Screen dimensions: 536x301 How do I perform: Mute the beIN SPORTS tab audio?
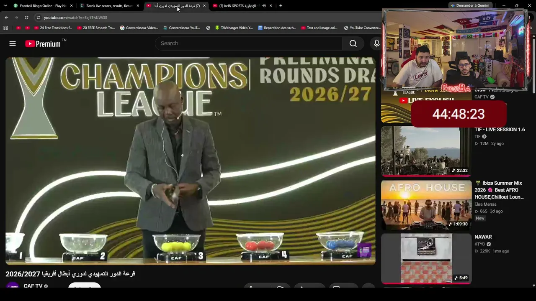click(x=264, y=6)
